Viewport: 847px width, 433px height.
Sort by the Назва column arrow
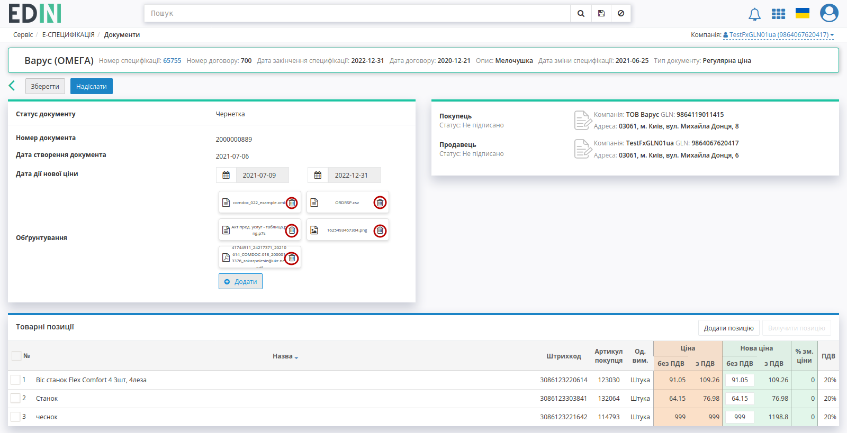pyautogui.click(x=296, y=357)
